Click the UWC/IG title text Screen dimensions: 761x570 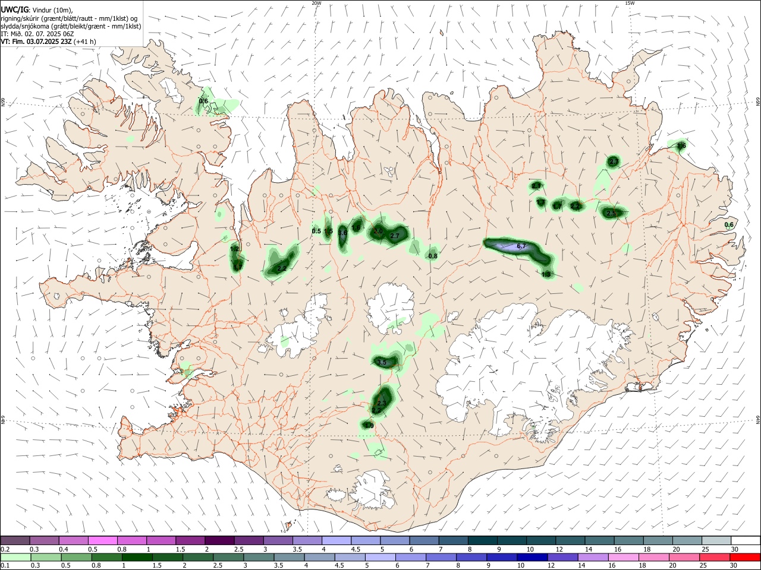(x=14, y=9)
